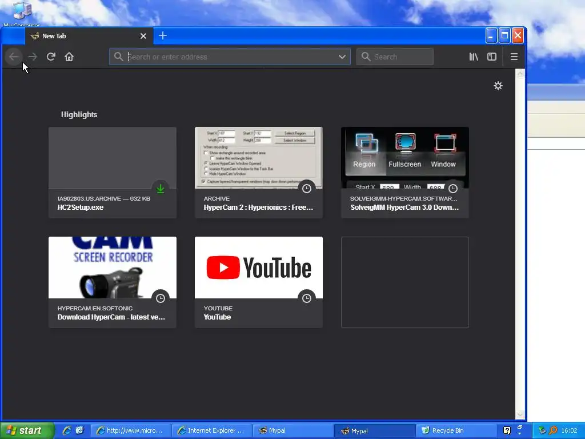Screen dimensions: 585x439
Task: Toggle the sidebar view icon
Action: click(x=492, y=57)
